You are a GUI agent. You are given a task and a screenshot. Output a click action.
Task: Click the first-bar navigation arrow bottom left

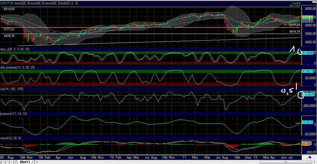(1, 162)
